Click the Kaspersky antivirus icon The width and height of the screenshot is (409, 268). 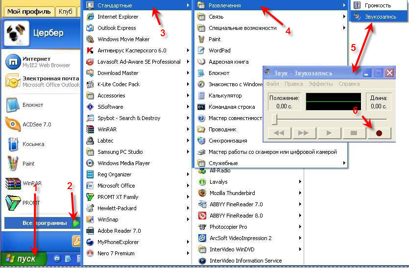pos(90,50)
